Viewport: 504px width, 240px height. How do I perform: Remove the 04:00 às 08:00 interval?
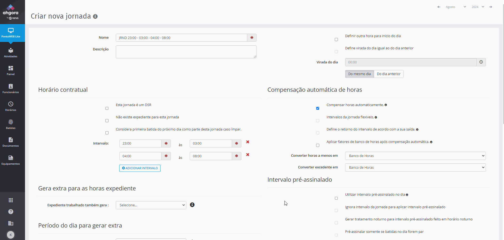tap(248, 155)
